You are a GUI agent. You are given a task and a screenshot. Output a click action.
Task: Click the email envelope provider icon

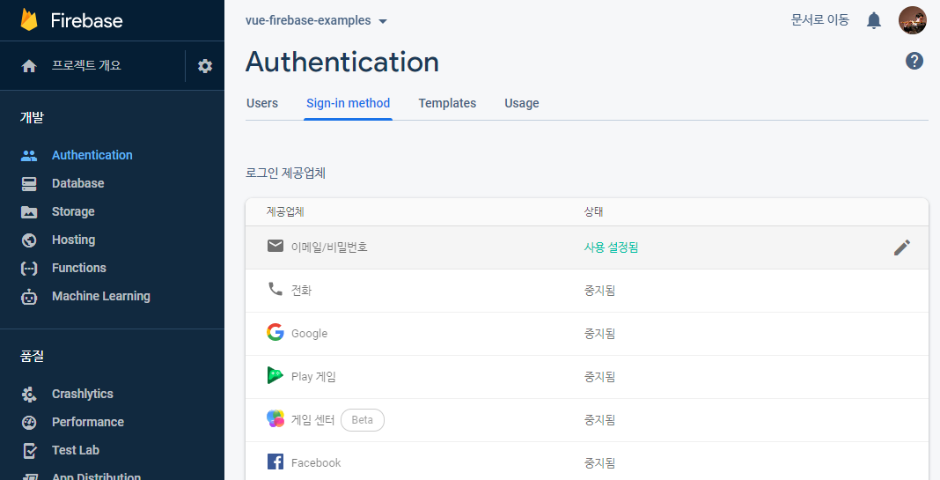[x=275, y=246]
